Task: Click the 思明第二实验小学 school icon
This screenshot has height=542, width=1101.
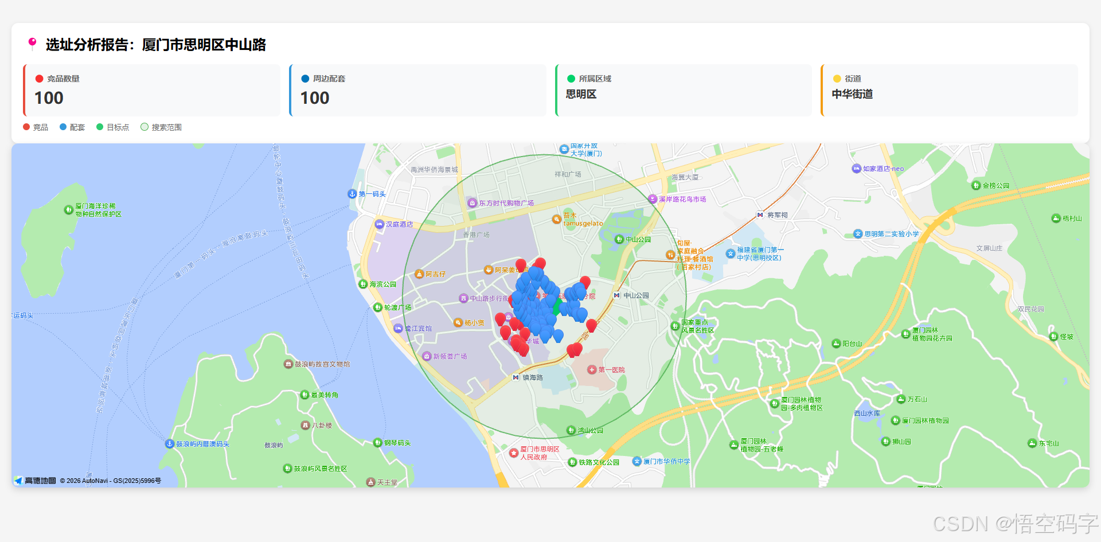Action: (x=858, y=233)
